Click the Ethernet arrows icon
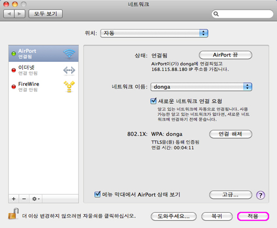This screenshot has width=277, height=228. [x=69, y=70]
